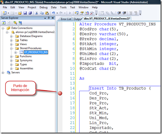162x134 pixels.
Task: Select VT_PRODUCTO_INS stored procedure item
Action: click(x=36, y=52)
